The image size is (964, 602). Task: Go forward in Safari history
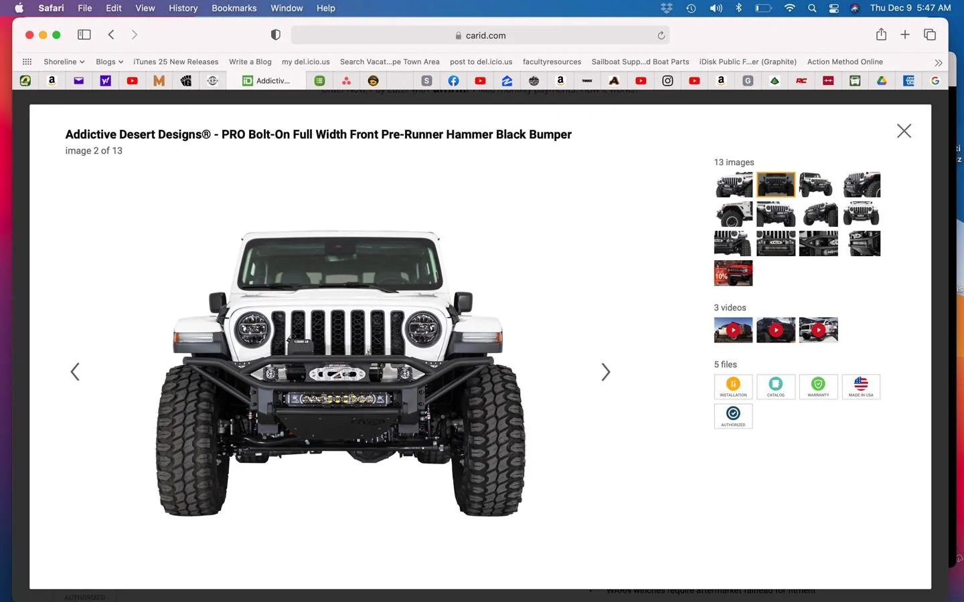tap(135, 35)
